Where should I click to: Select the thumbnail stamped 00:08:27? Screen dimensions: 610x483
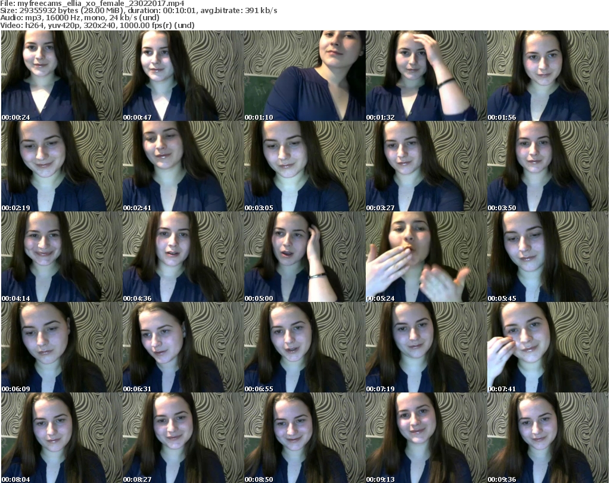point(183,438)
